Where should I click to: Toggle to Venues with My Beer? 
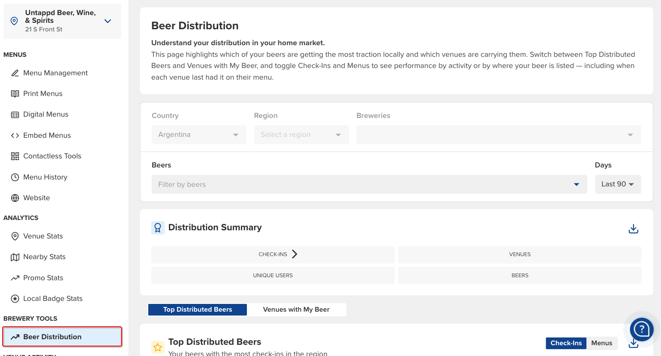tap(296, 310)
